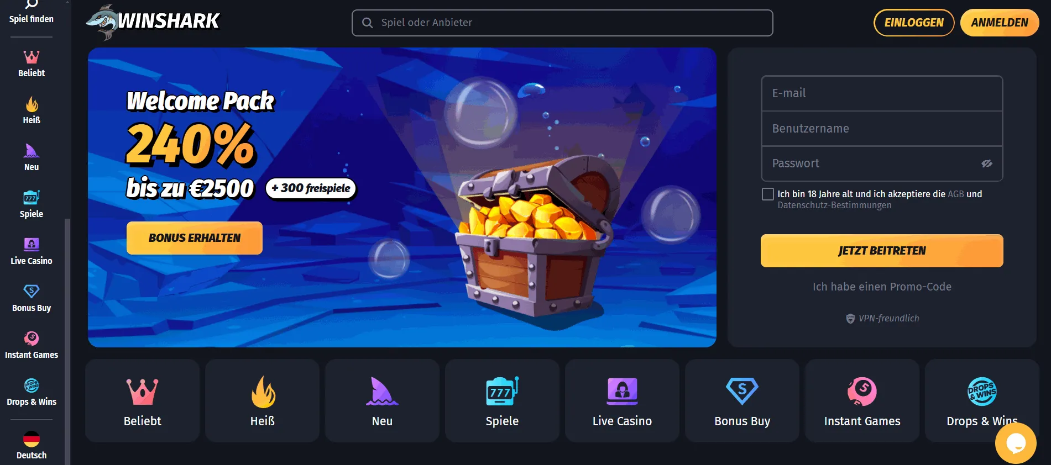1051x465 pixels.
Task: Open the Ich habe einen Promo-Code link
Action: tap(882, 287)
